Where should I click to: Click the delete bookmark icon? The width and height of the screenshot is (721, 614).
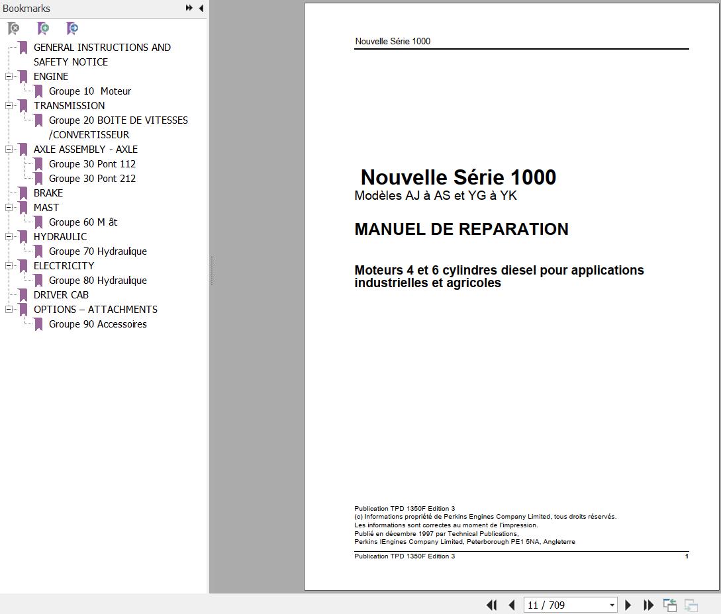point(13,28)
